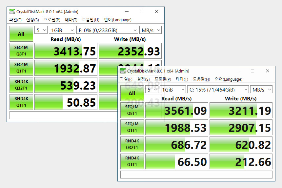This screenshot has height=188, width=282.
Task: Click write result 2352.93 in F: window
Action: point(130,51)
